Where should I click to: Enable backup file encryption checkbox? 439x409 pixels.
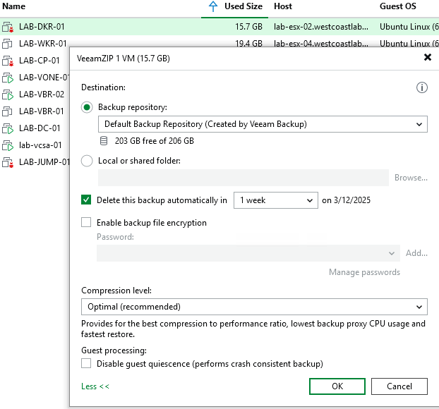click(87, 223)
